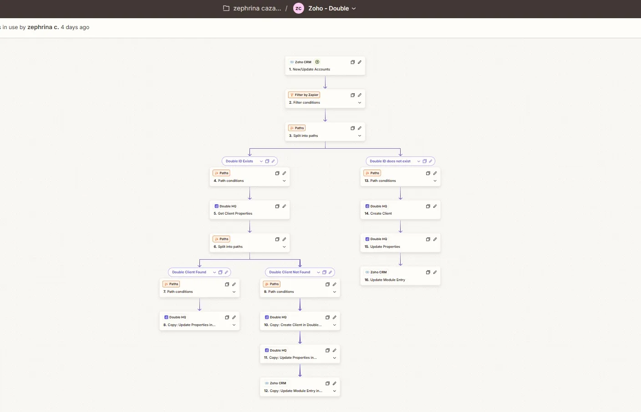Open Double Client Found path dropdown
Viewport: 641px width, 412px height.
pos(214,272)
